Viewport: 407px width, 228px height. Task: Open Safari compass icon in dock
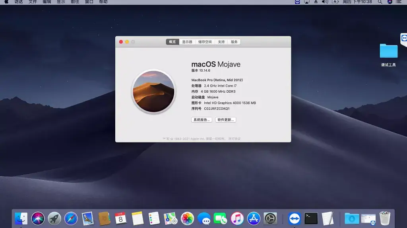coord(71,218)
